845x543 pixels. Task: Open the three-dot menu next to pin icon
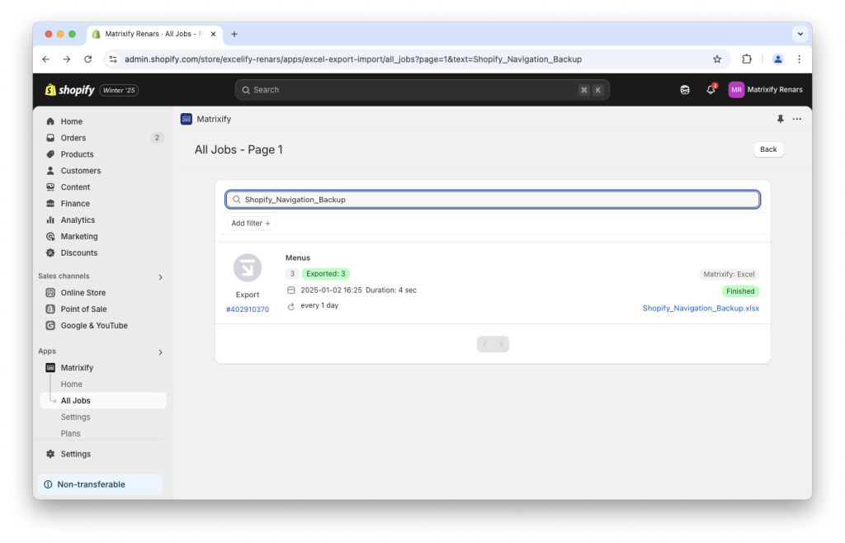[x=796, y=119]
